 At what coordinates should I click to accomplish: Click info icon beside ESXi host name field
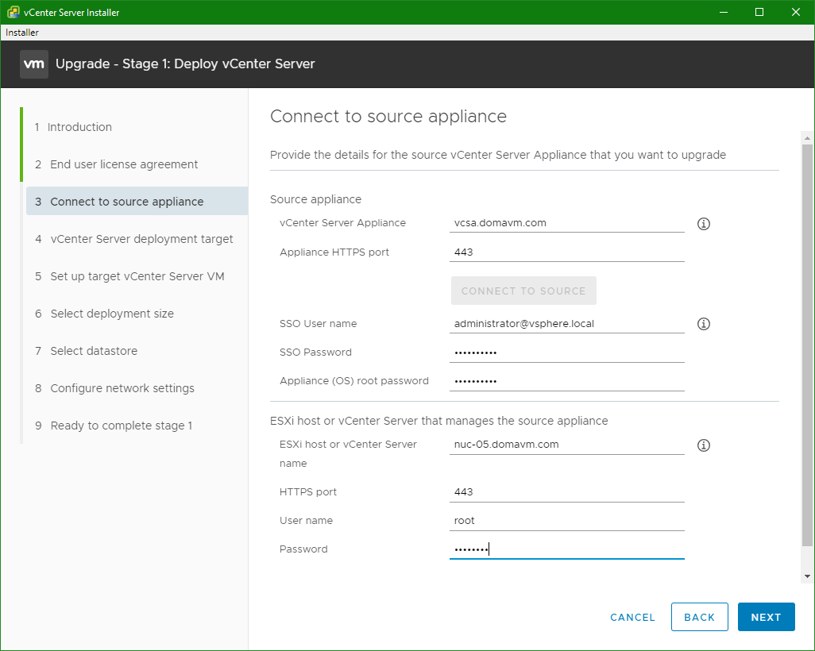pyautogui.click(x=703, y=445)
